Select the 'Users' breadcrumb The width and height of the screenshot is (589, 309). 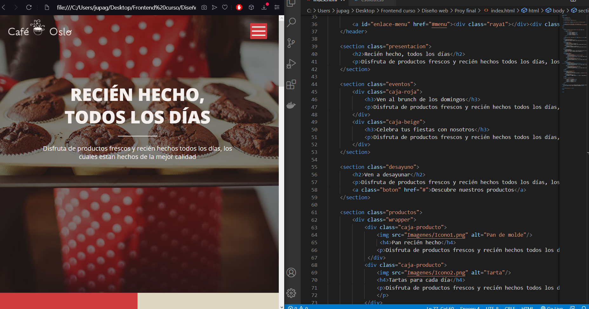324,10
